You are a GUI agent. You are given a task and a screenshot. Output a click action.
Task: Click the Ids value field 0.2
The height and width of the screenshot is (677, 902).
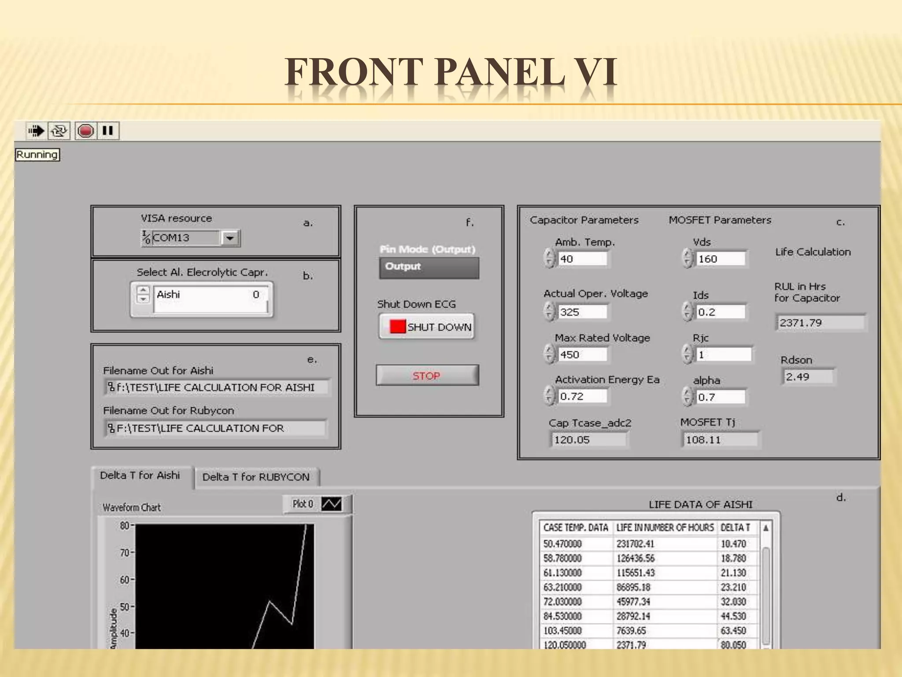[x=721, y=312]
